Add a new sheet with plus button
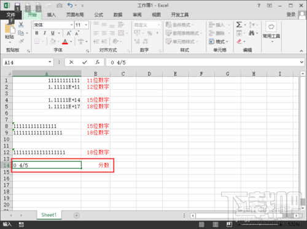 coord(76,215)
